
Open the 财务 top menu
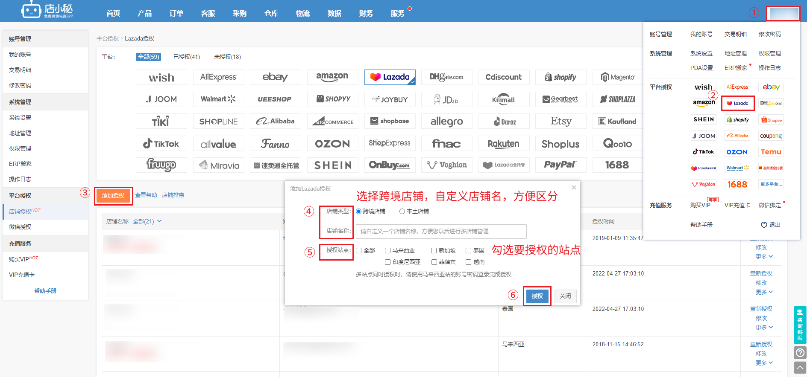[x=366, y=13]
